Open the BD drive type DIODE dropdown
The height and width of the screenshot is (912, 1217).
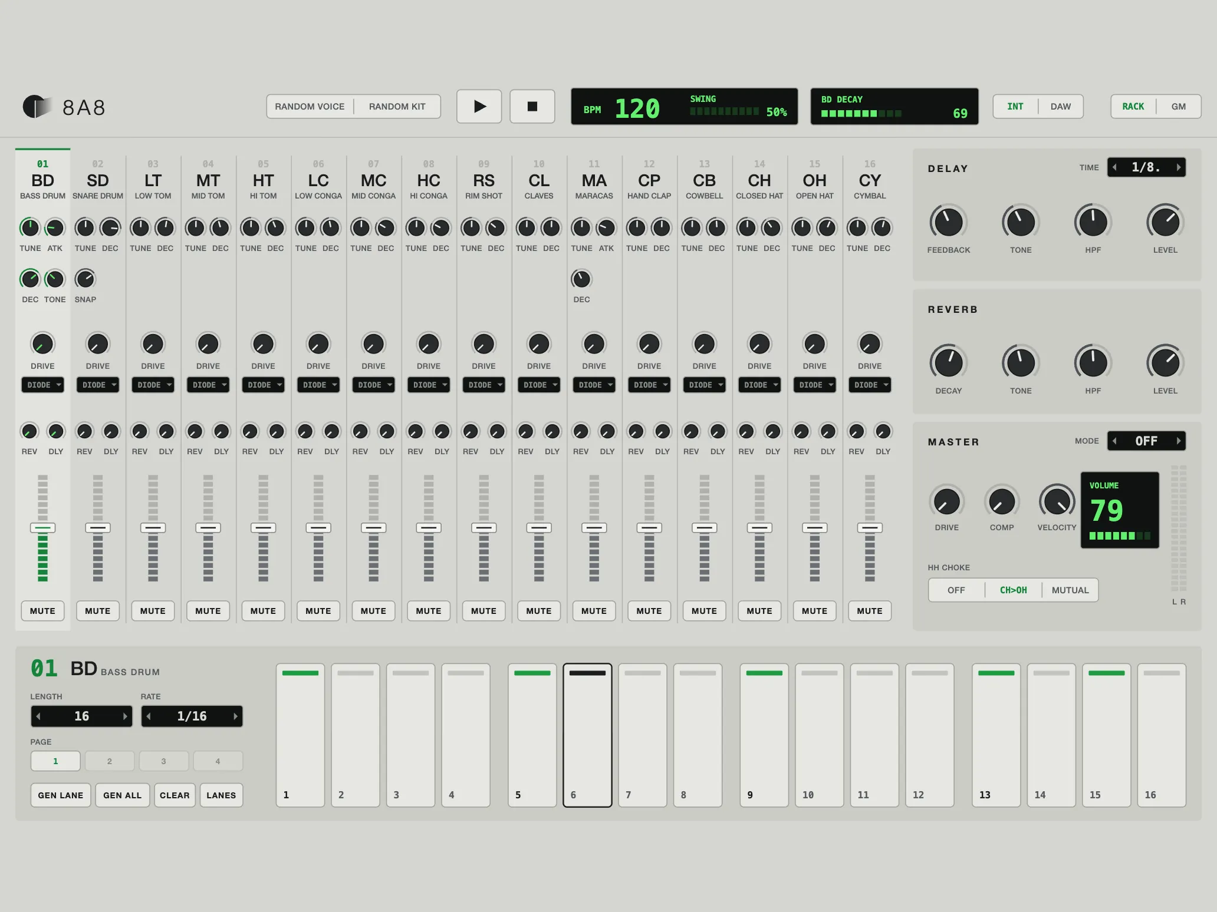point(42,385)
